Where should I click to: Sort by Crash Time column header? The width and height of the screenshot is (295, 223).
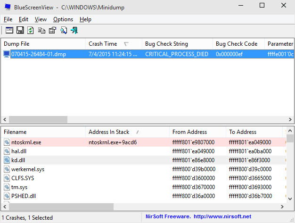point(114,44)
